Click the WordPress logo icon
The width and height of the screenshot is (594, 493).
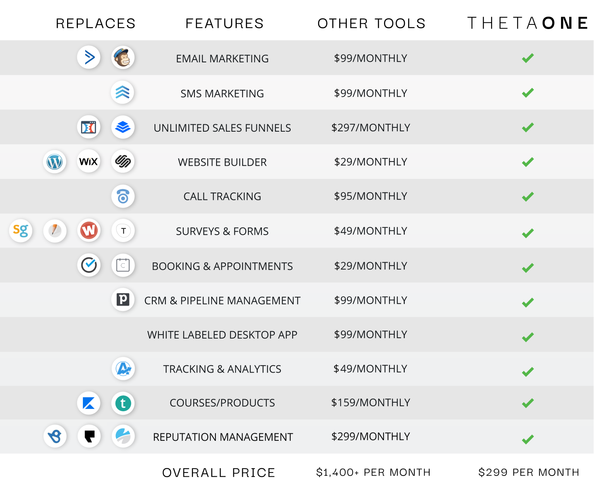click(x=55, y=161)
